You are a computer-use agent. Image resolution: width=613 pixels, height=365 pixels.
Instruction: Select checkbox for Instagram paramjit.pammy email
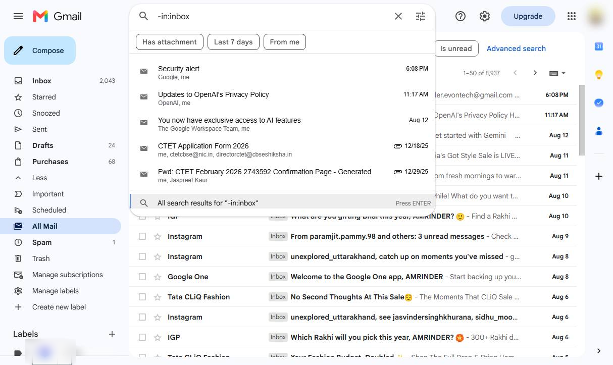142,236
